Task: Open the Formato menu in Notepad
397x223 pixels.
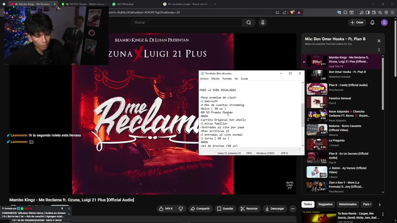Action: (x=227, y=79)
